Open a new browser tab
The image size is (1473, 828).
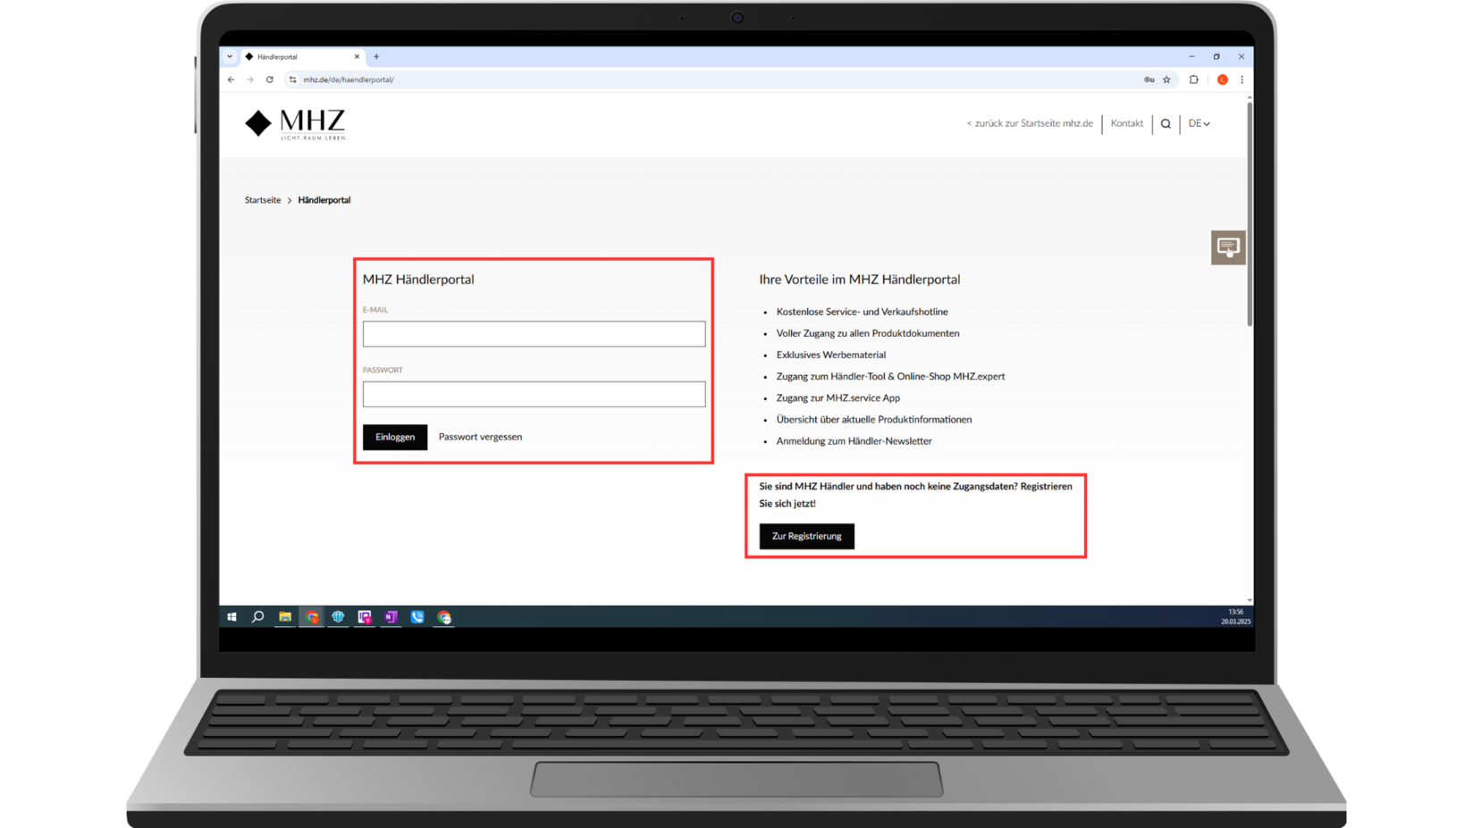pos(376,56)
